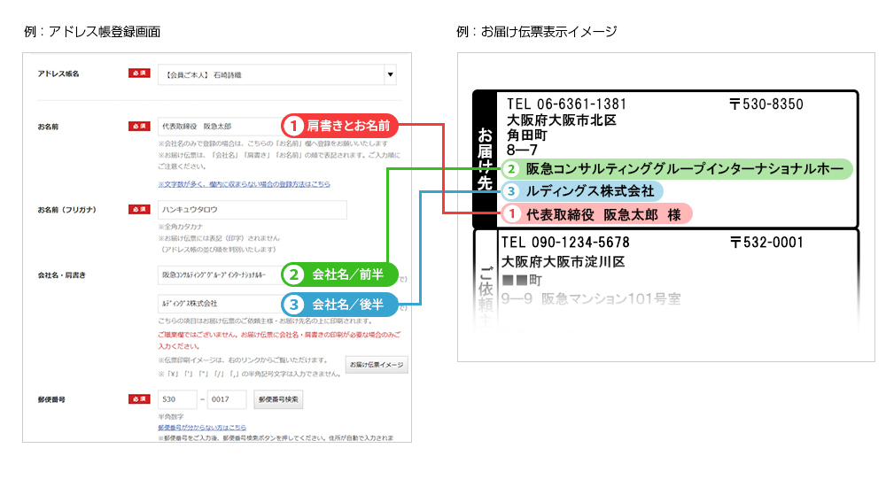Click heading 例：お届け伝票表示イメージ
The image size is (886, 487).
(x=537, y=32)
